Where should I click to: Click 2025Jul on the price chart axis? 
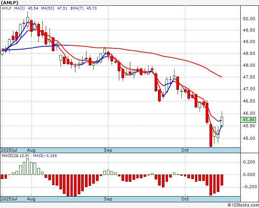(9, 150)
